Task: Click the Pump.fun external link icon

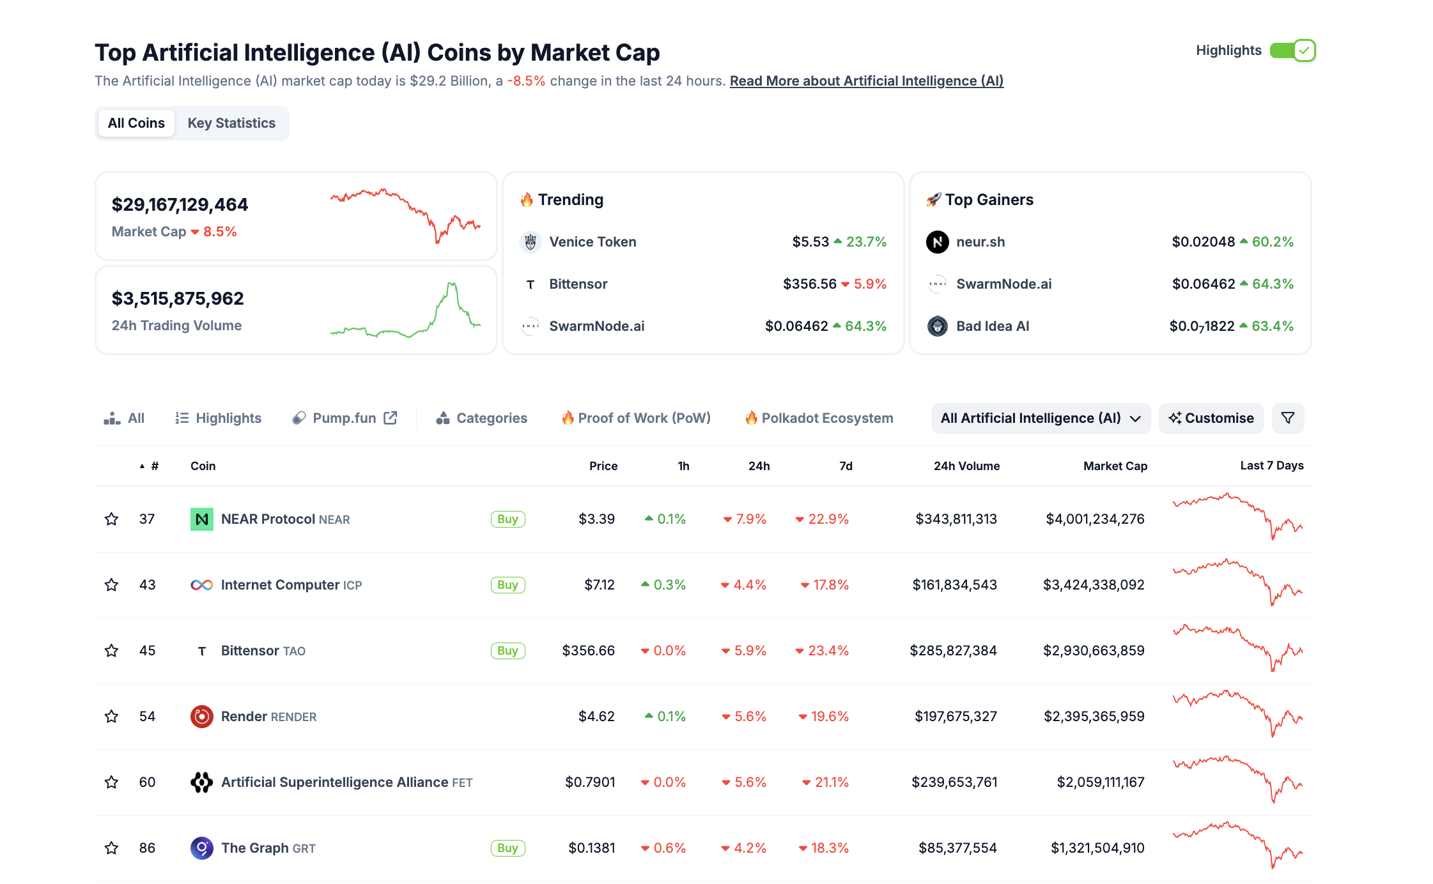Action: (x=389, y=418)
